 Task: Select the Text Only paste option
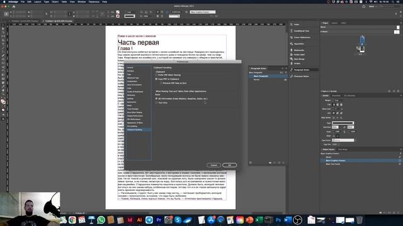point(156,102)
